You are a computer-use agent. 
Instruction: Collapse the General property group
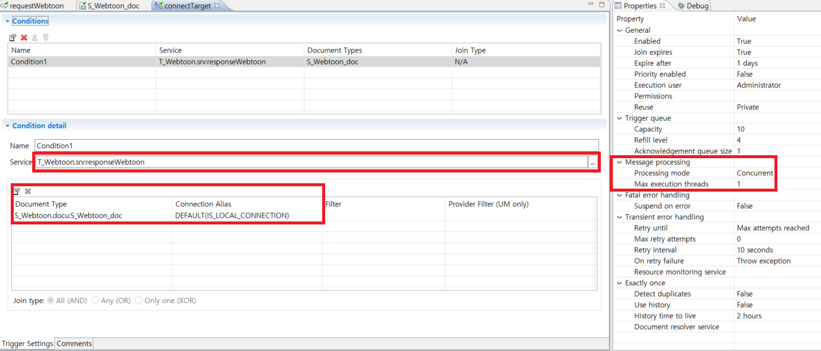[x=619, y=30]
